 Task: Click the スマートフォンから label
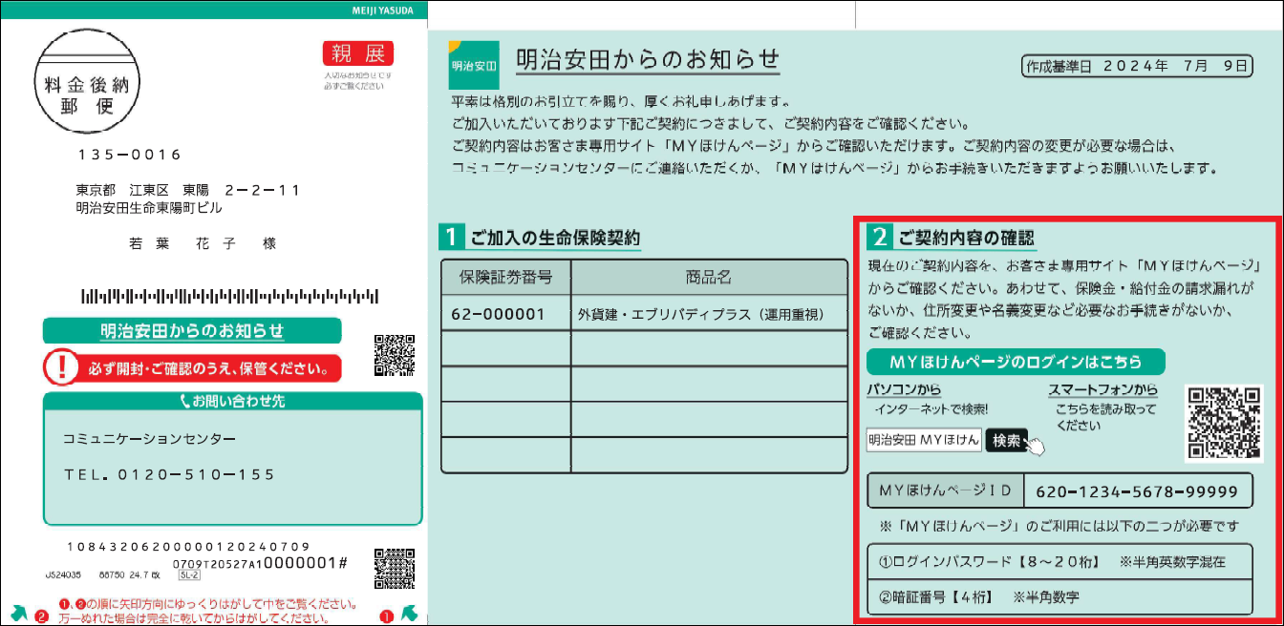1102,389
